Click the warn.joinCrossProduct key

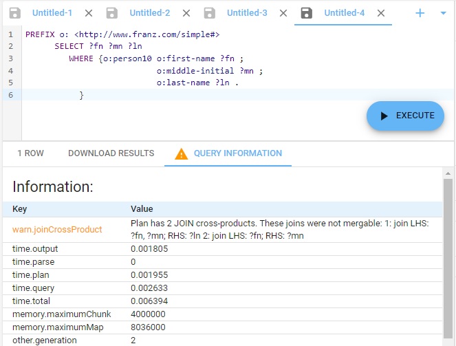pyautogui.click(x=57, y=229)
